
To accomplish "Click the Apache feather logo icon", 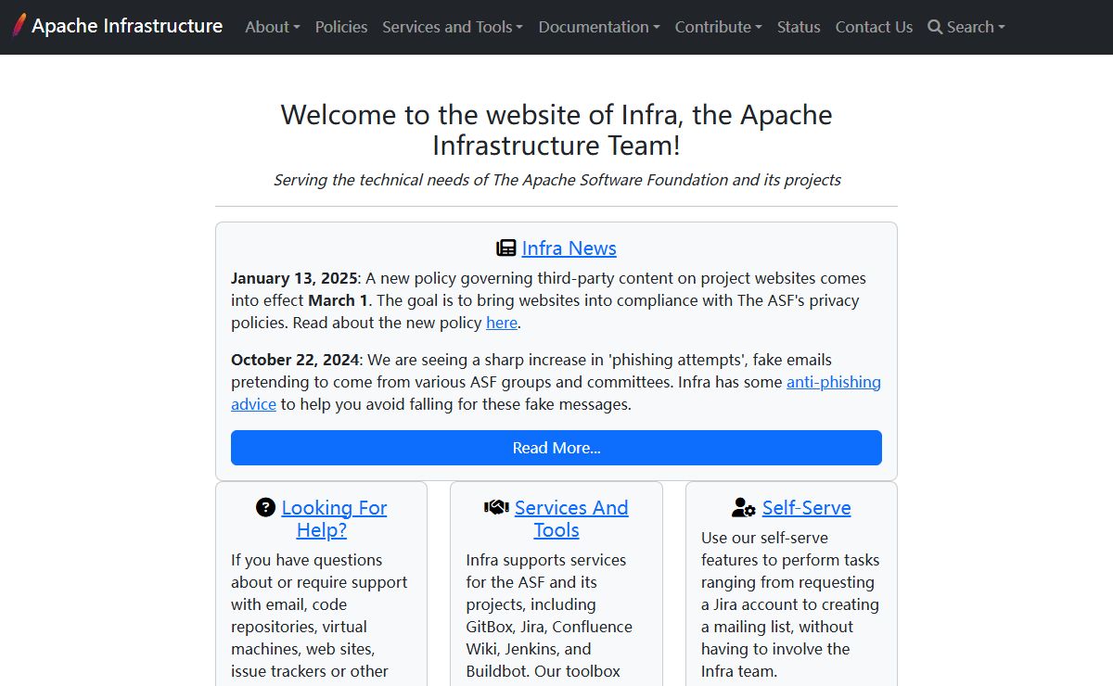I will (19, 26).
